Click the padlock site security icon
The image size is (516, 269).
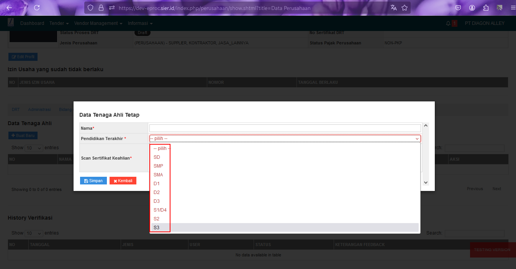(x=101, y=8)
